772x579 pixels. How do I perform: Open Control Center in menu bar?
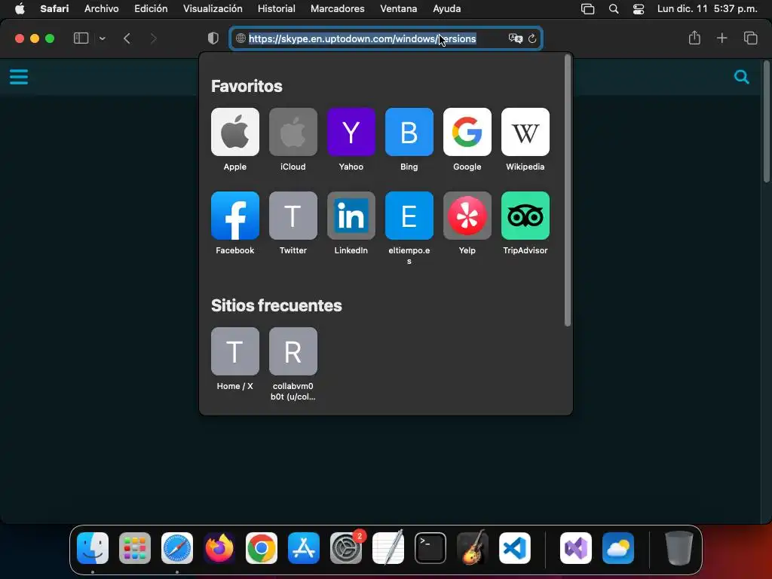click(639, 9)
